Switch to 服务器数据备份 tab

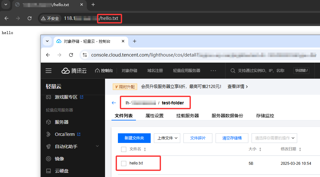coord(227,116)
